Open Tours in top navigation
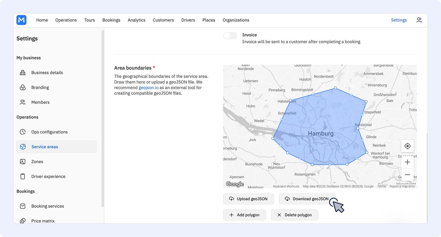Image resolution: width=441 pixels, height=237 pixels. (x=89, y=20)
